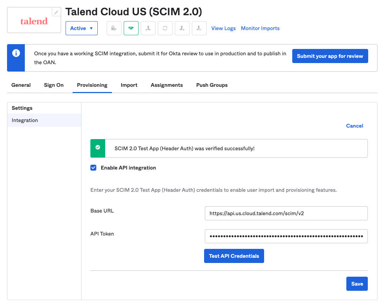Screen dimensions: 383x306
Task: Disable the Enable API integration checkbox
Action: click(93, 168)
